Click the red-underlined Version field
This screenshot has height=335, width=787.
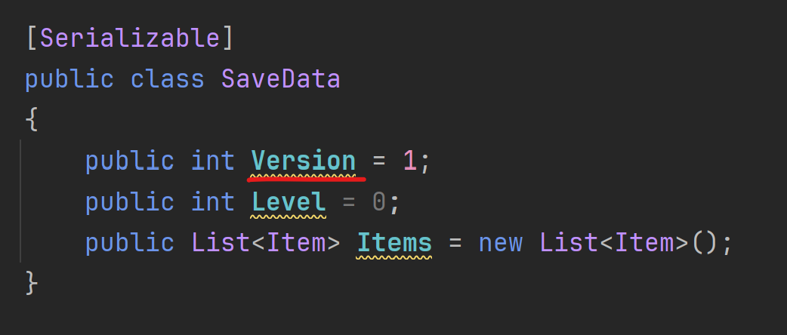(x=303, y=161)
